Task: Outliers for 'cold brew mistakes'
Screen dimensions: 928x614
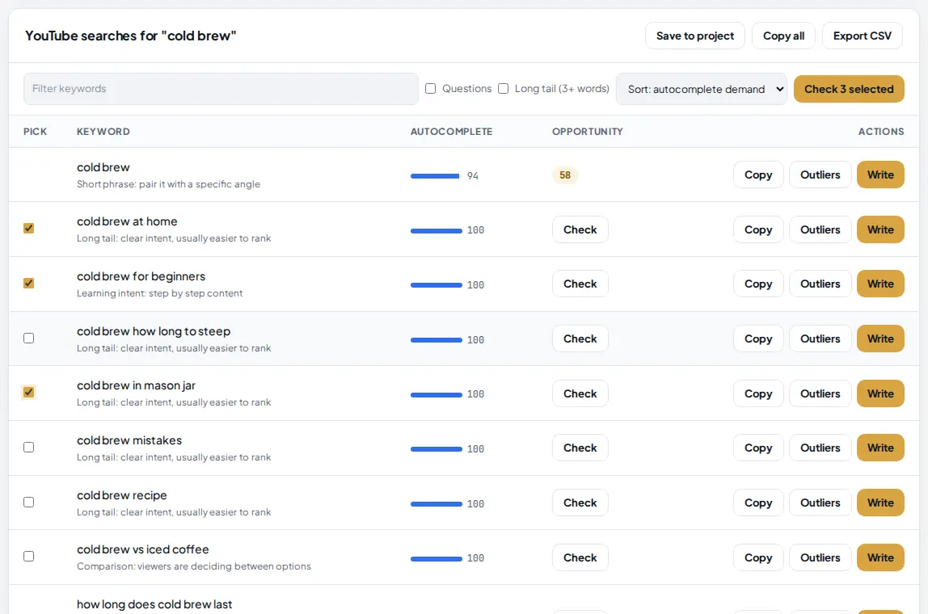Action: (x=820, y=448)
